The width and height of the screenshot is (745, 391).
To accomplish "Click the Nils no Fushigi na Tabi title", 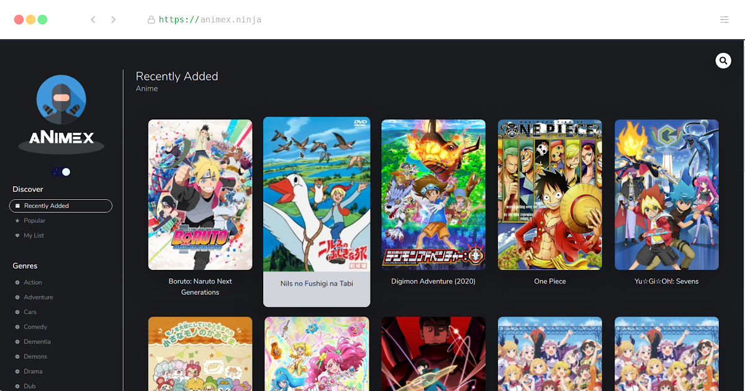I will point(317,284).
